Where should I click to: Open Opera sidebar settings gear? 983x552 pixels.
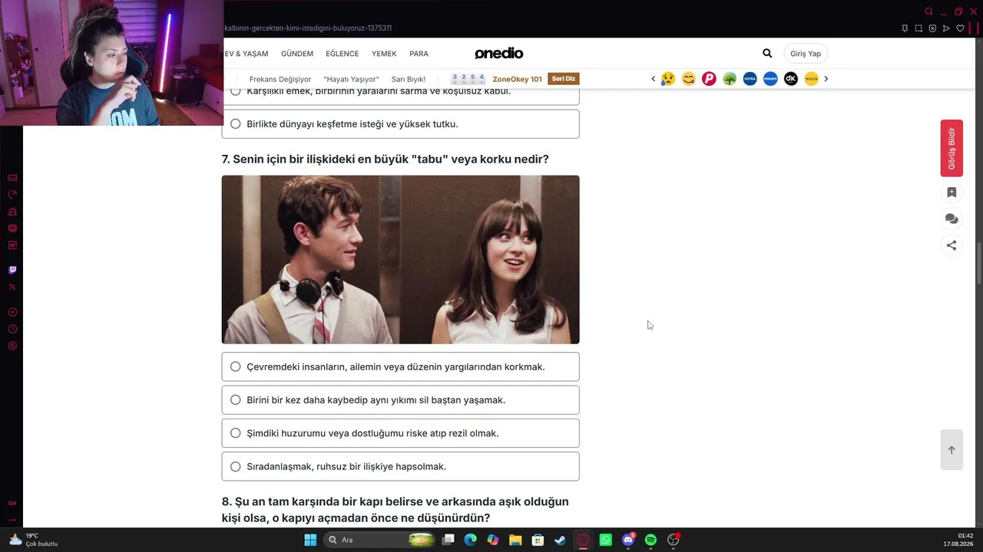click(x=12, y=346)
